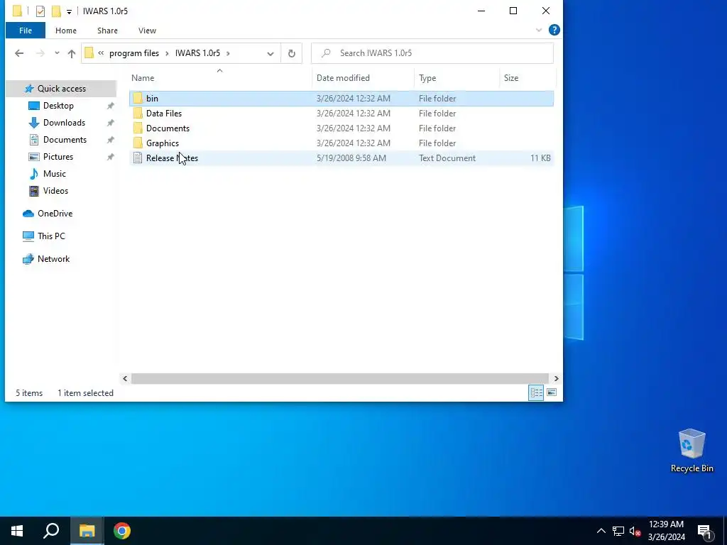
Task: Click the Search IWARS 1.0r5 box
Action: (x=432, y=53)
